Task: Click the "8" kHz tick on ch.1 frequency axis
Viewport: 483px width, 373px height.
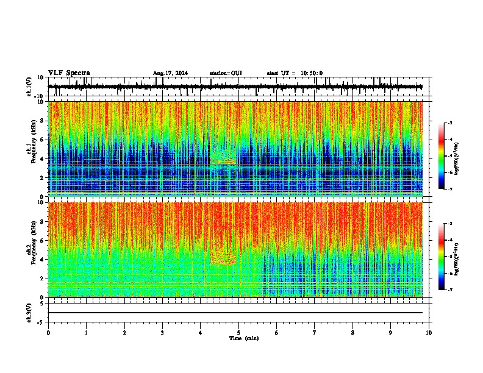Action: [x=42, y=121]
